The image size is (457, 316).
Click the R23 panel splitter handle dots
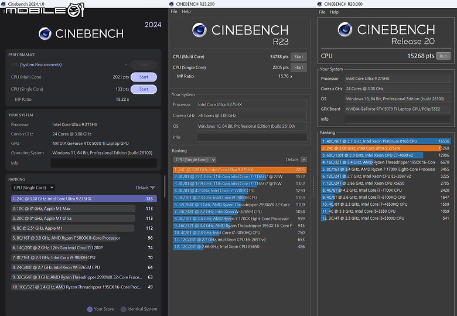[313, 186]
